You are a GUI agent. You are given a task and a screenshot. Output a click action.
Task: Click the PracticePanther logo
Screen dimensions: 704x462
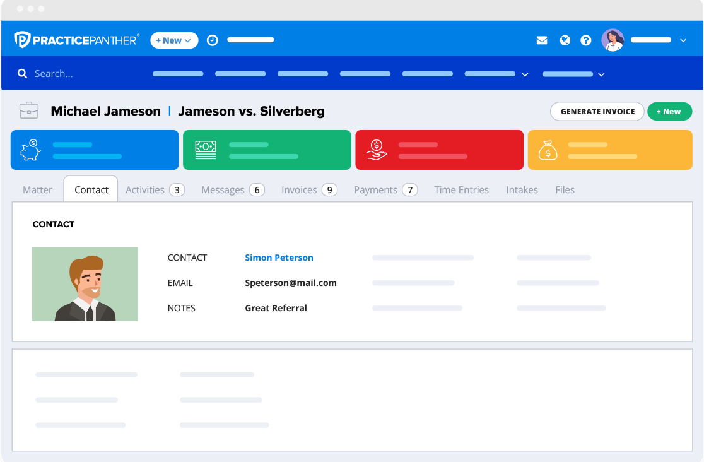(76, 40)
